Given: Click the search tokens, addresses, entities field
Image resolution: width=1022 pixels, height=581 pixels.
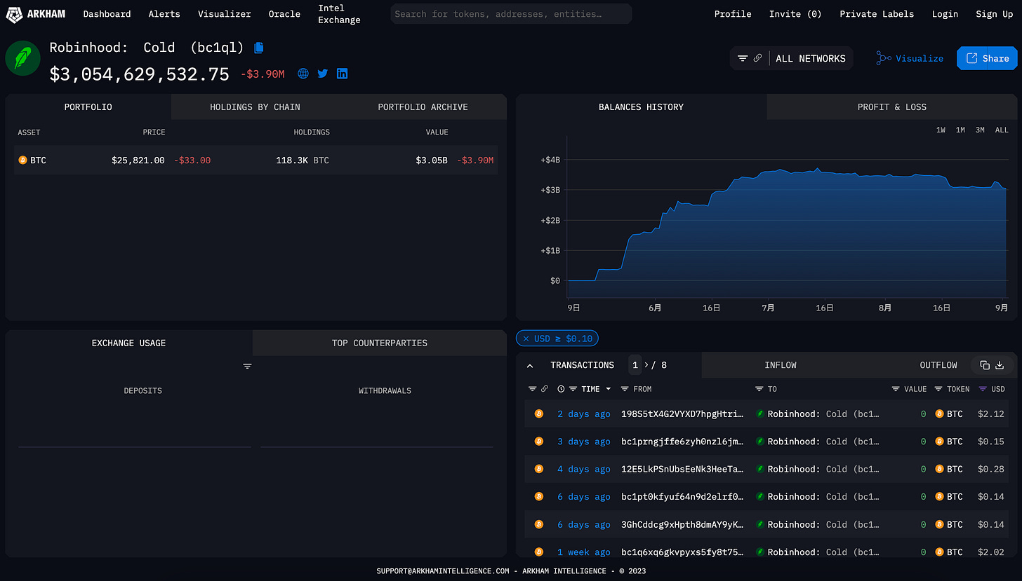Looking at the screenshot, I should [511, 14].
